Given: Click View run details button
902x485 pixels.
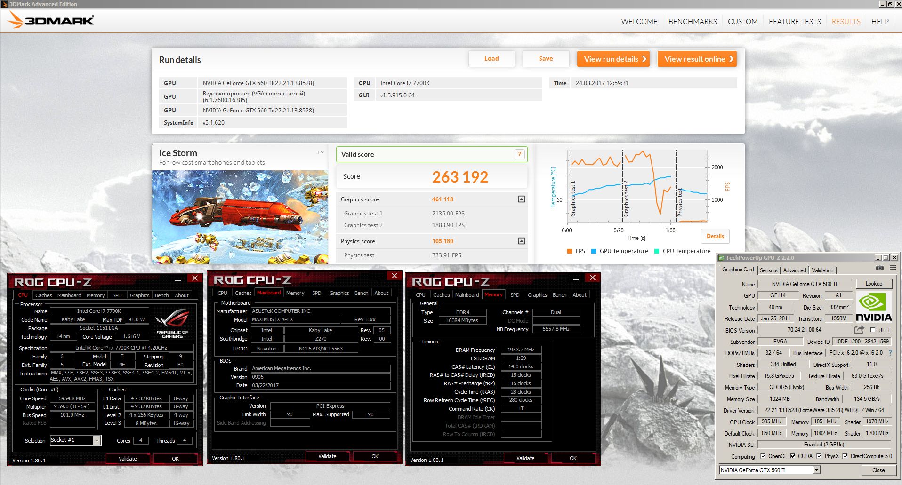Looking at the screenshot, I should (613, 59).
